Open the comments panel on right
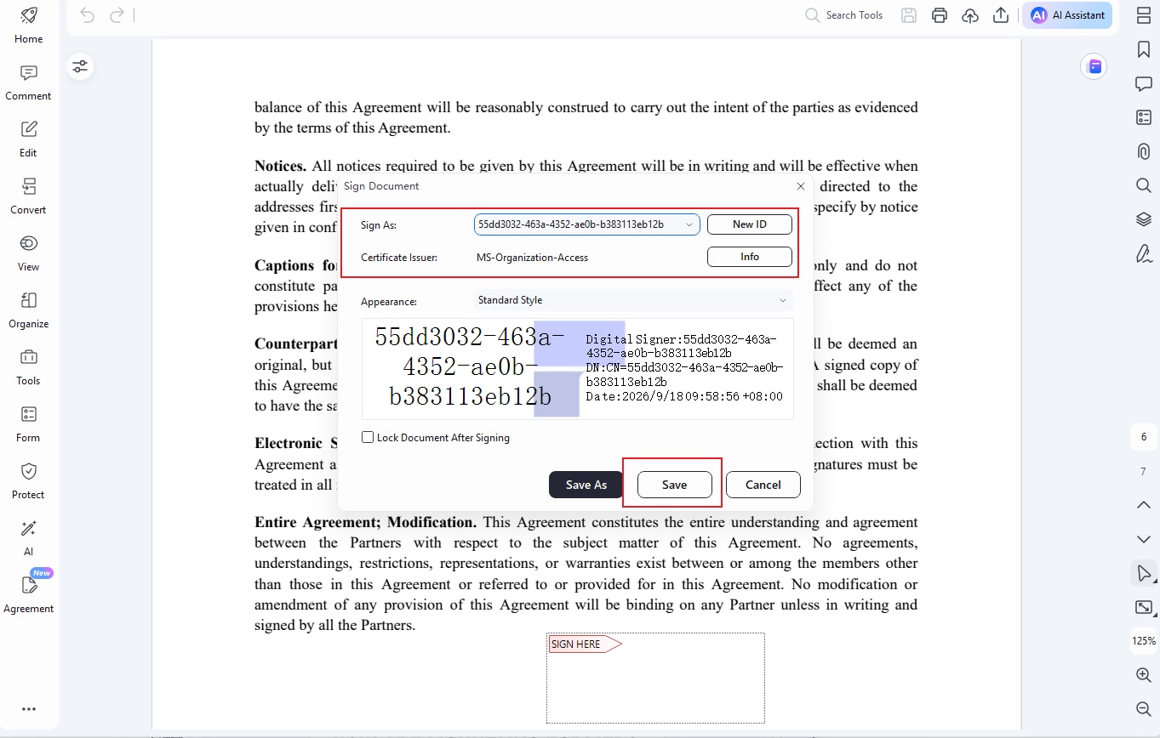The width and height of the screenshot is (1160, 738). pyautogui.click(x=1144, y=83)
